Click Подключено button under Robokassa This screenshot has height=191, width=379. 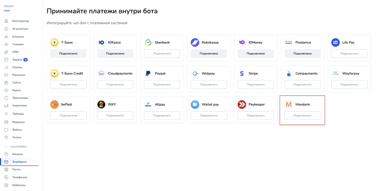point(209,53)
